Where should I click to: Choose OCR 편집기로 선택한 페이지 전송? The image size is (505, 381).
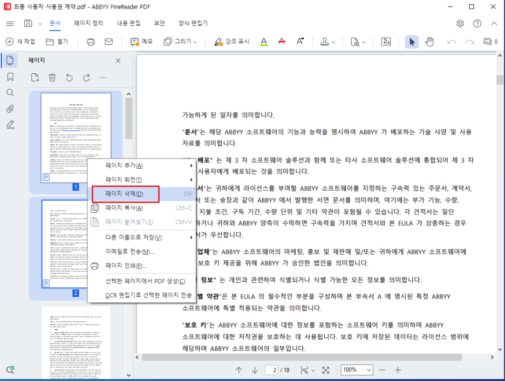[x=142, y=295]
